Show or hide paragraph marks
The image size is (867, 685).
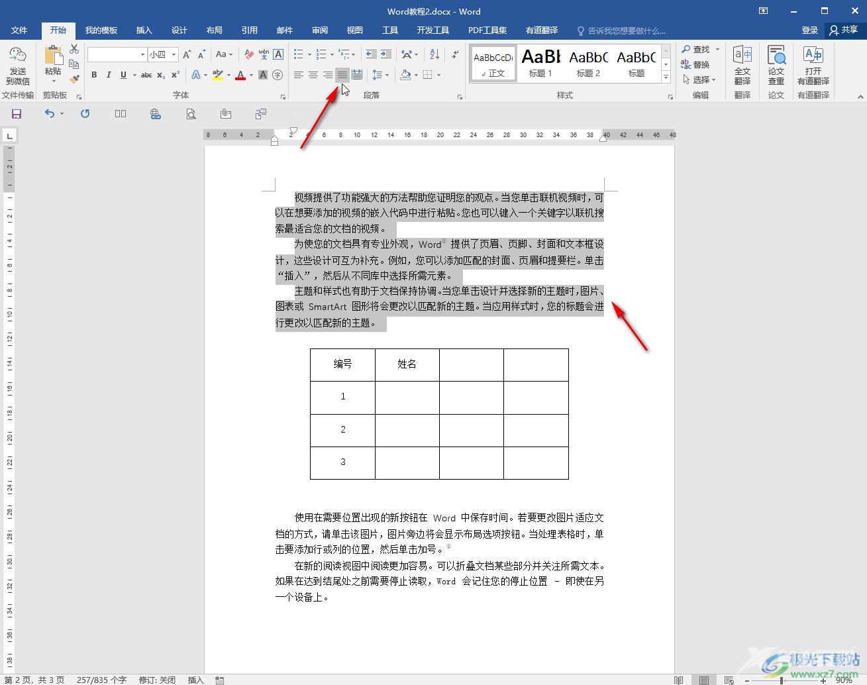click(455, 54)
